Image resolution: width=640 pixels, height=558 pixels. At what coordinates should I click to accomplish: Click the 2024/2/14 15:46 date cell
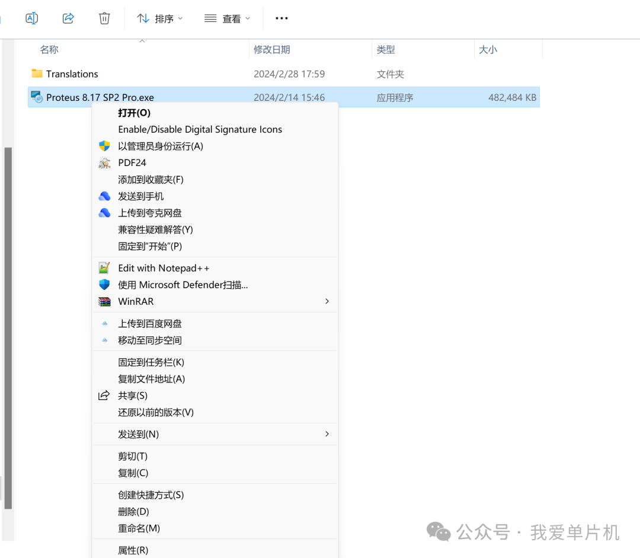[x=289, y=98]
